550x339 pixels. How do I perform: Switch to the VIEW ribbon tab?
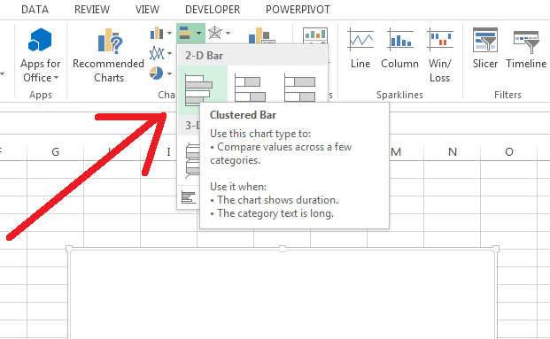[147, 10]
